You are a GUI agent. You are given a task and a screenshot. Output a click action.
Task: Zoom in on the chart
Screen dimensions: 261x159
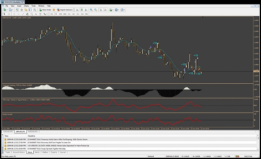pos(91,10)
